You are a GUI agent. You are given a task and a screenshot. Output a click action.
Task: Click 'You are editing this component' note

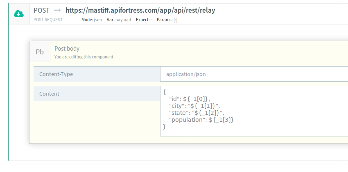pyautogui.click(x=84, y=57)
